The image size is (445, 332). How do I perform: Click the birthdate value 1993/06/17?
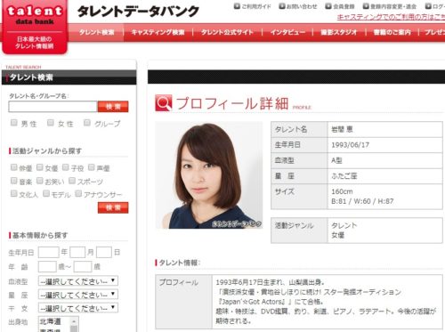point(350,145)
